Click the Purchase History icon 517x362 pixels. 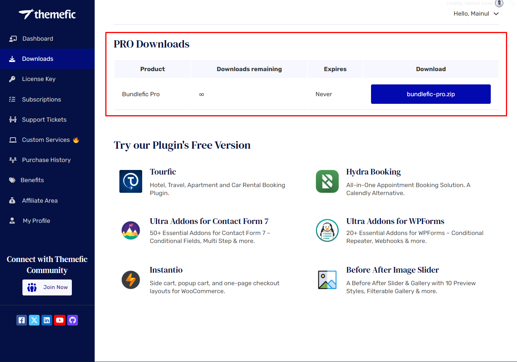coord(13,160)
